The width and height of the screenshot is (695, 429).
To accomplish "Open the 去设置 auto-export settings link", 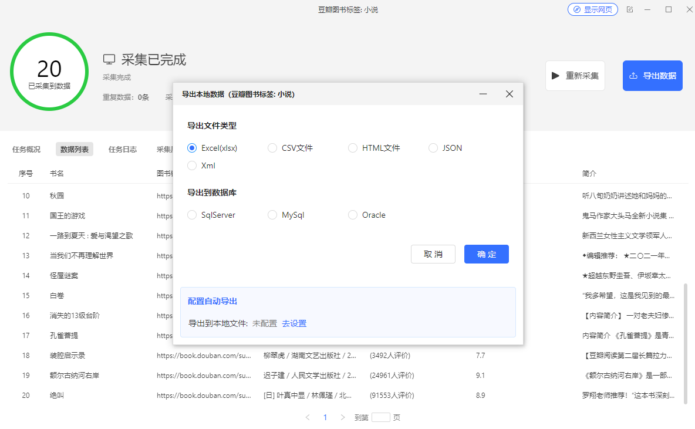I will click(294, 323).
